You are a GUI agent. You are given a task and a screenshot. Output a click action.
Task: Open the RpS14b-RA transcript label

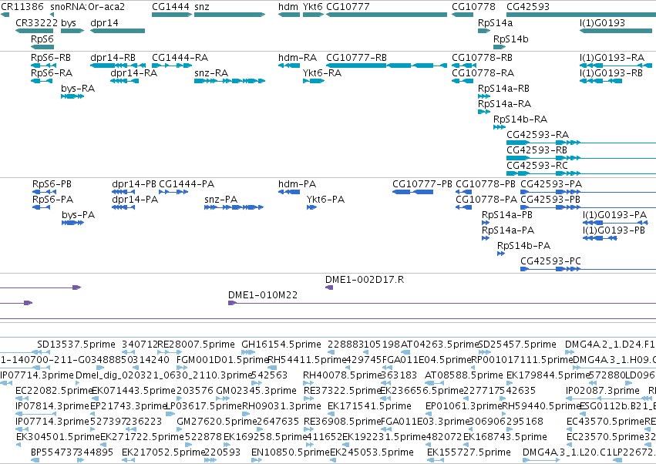click(x=520, y=119)
